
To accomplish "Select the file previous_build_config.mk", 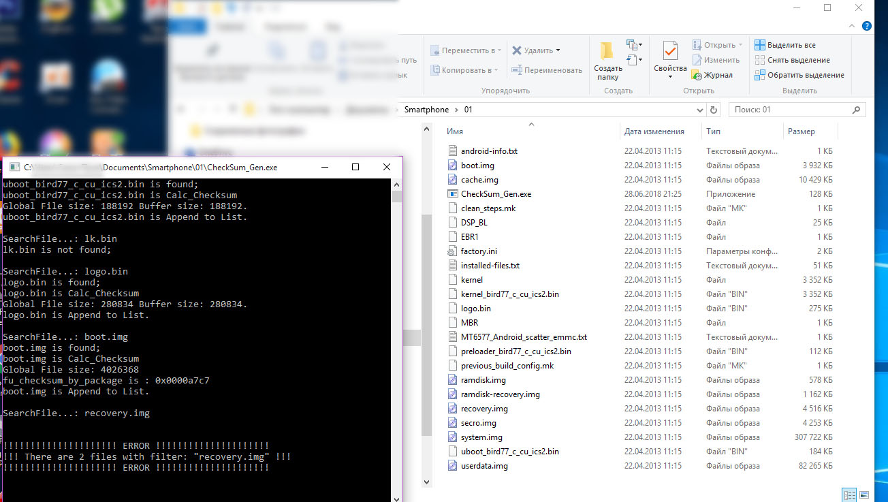I will point(507,366).
